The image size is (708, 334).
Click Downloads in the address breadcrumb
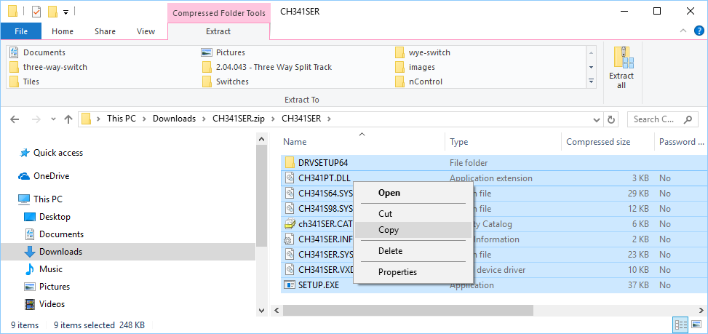click(x=174, y=119)
